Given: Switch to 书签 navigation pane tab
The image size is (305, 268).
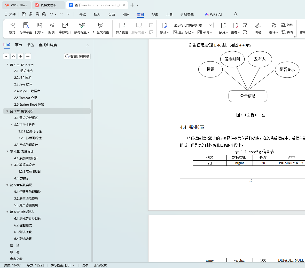Looking at the screenshot, I should tap(30, 45).
